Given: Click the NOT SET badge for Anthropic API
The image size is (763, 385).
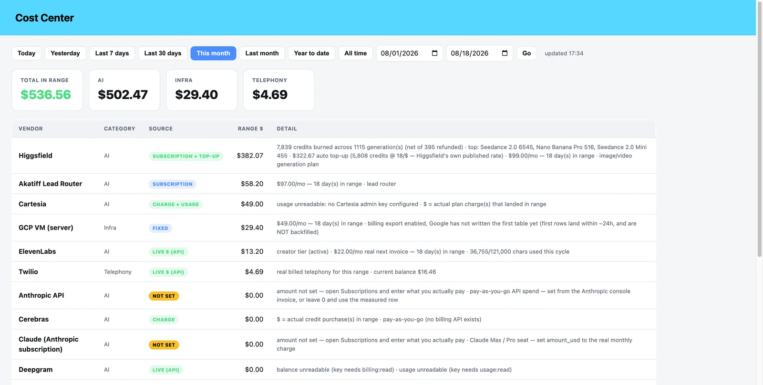Looking at the screenshot, I should point(164,296).
